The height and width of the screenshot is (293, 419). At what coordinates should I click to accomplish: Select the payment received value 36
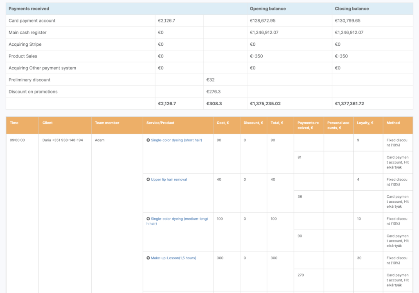coord(300,196)
